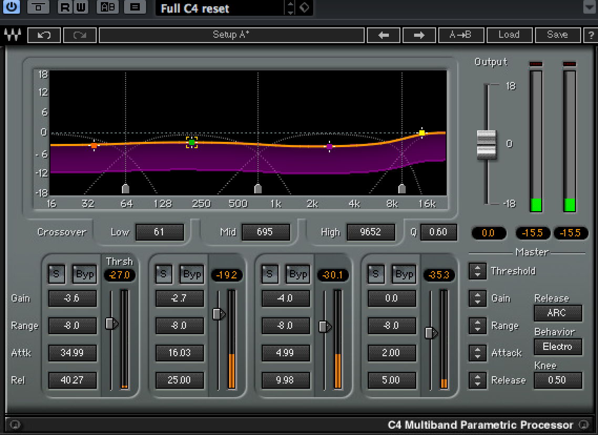The height and width of the screenshot is (435, 598).
Task: Click band one threshold slider handle
Action: coord(111,324)
